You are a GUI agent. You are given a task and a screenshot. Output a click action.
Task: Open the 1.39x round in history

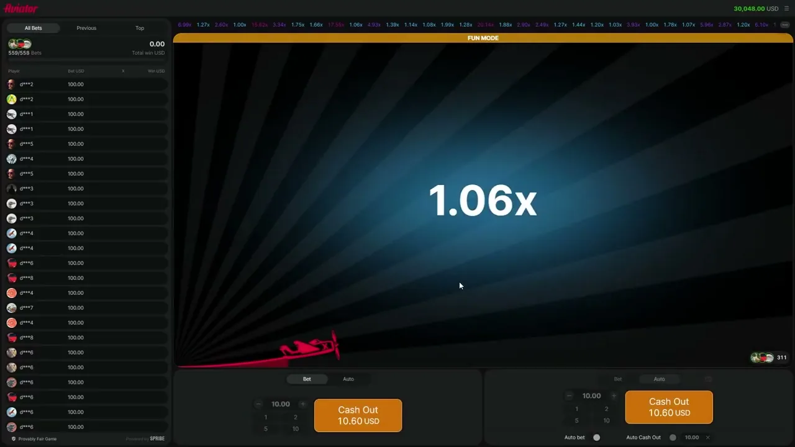point(392,25)
